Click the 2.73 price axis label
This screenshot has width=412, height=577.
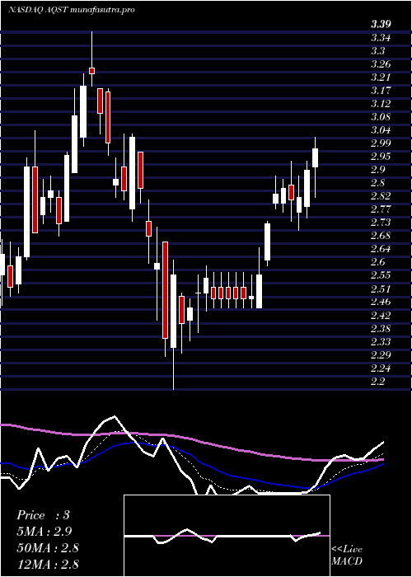[x=381, y=223]
